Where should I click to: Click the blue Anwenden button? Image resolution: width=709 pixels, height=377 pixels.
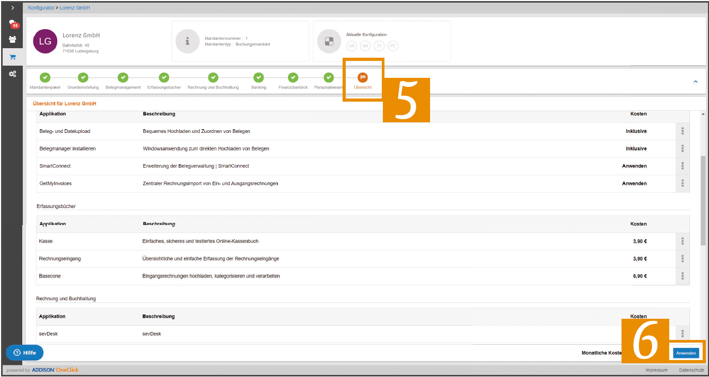click(x=686, y=353)
